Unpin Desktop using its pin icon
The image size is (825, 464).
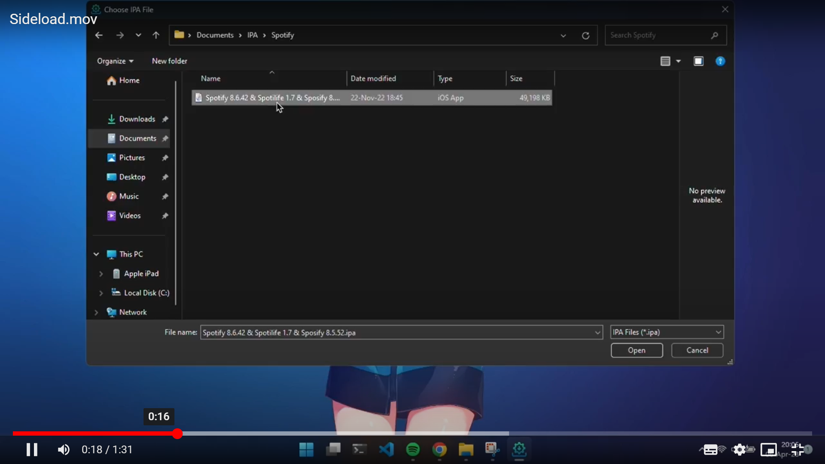(165, 177)
